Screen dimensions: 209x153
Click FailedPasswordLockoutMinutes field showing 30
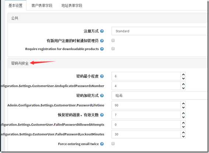click(146, 134)
